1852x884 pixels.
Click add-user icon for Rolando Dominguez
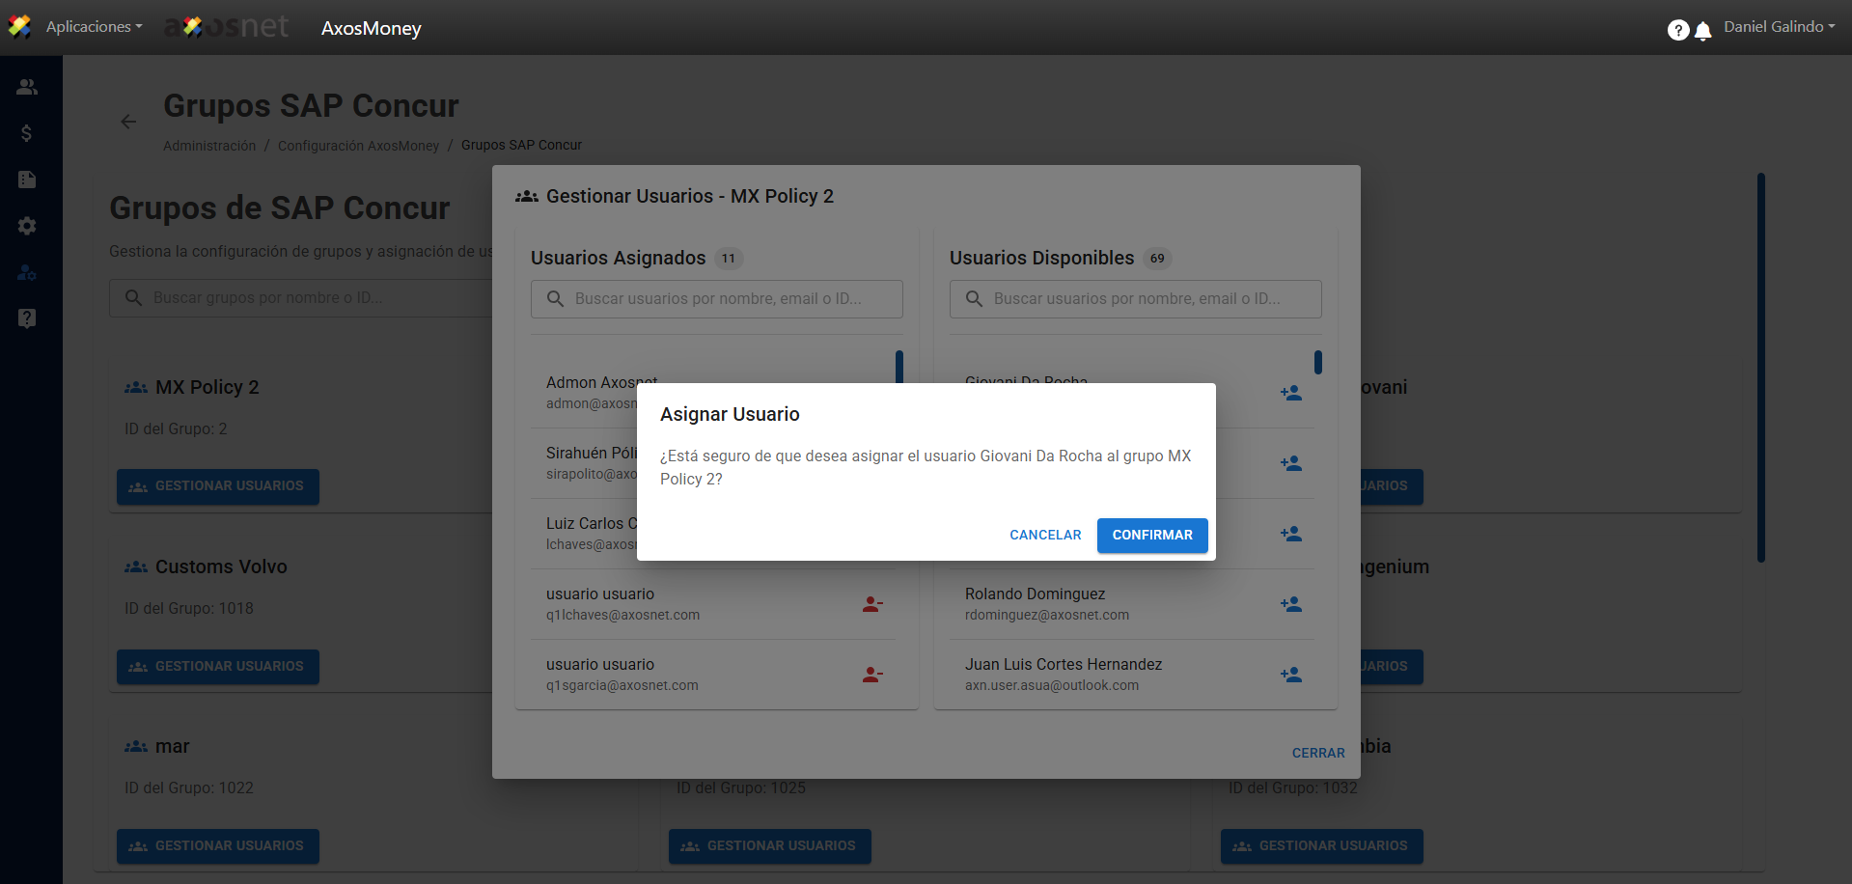click(1290, 604)
